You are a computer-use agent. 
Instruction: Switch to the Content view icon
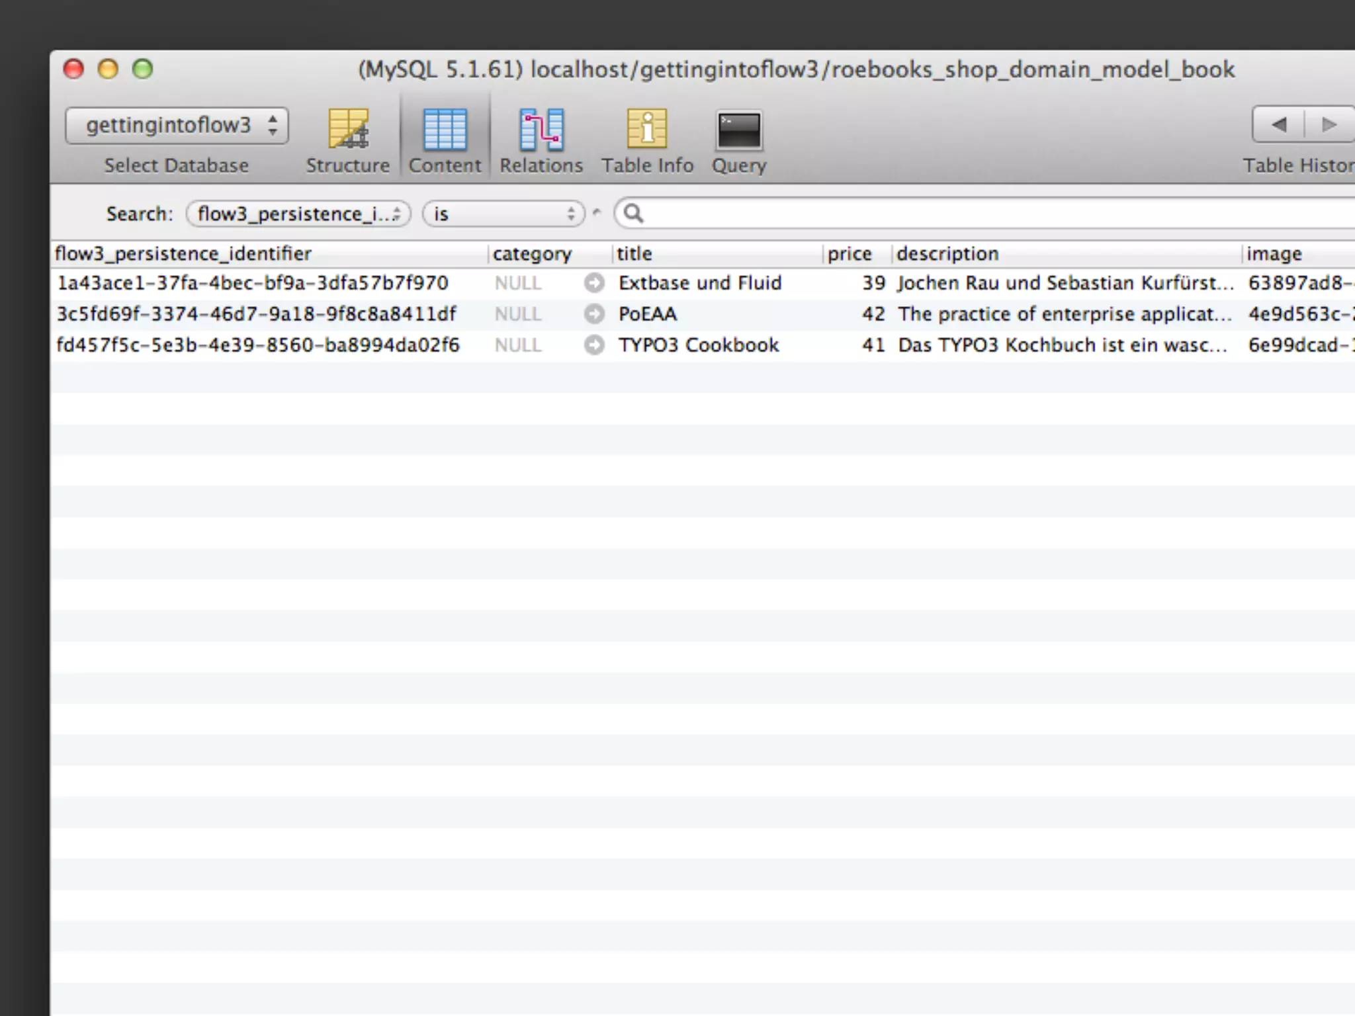pyautogui.click(x=445, y=129)
